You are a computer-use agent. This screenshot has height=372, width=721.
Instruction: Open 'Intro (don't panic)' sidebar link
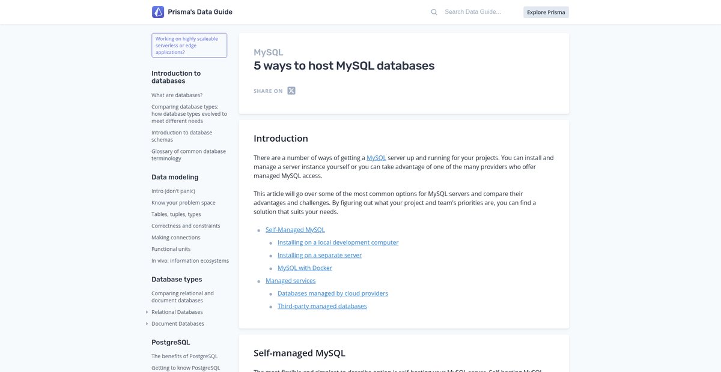tap(173, 191)
